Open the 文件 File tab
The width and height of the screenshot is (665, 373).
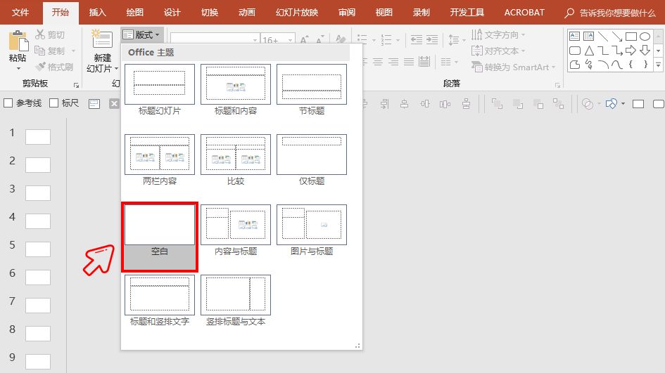click(x=20, y=12)
